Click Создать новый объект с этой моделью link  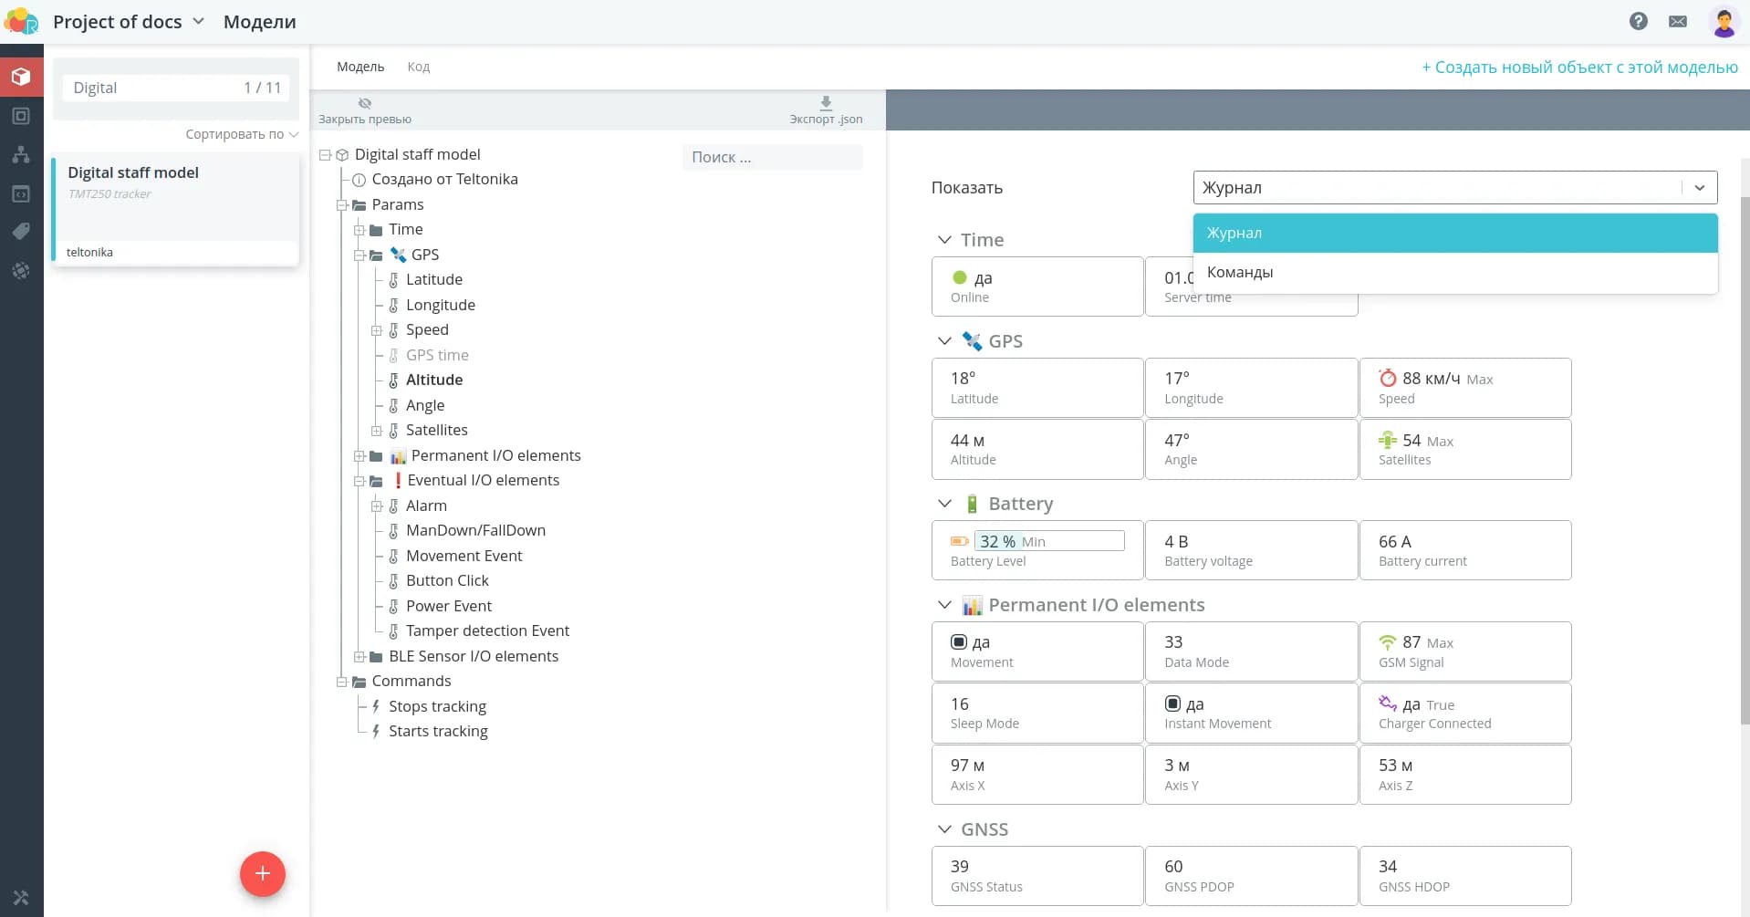pyautogui.click(x=1579, y=67)
